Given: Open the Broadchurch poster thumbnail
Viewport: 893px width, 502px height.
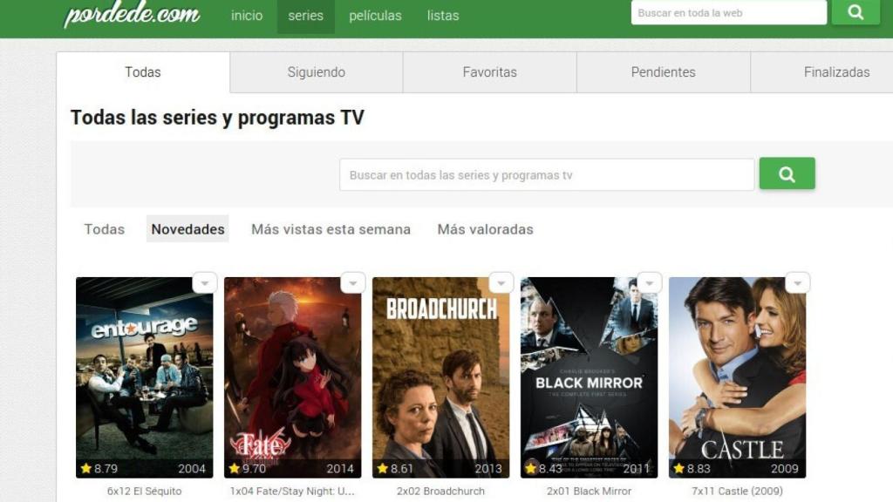Looking at the screenshot, I should point(440,377).
